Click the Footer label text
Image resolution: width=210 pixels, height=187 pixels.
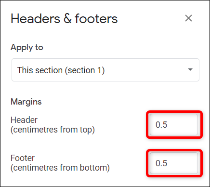[23, 158]
